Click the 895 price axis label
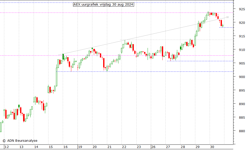 click(242, 90)
